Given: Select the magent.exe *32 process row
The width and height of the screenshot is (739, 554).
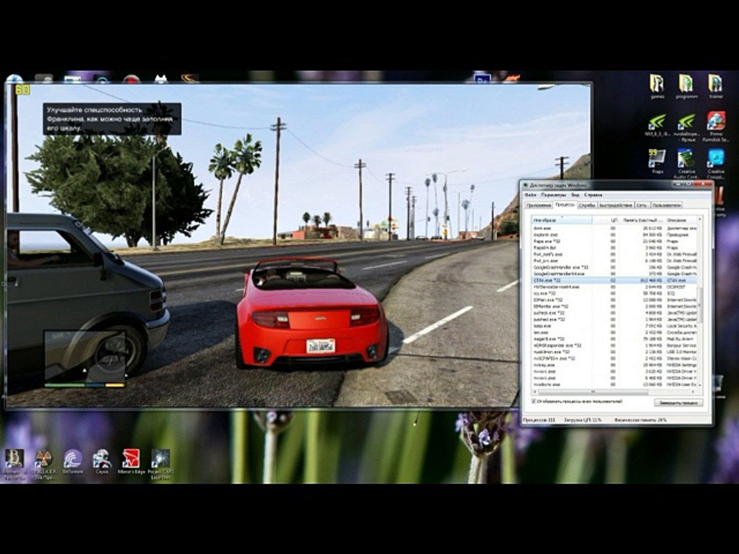Looking at the screenshot, I should click(614, 339).
